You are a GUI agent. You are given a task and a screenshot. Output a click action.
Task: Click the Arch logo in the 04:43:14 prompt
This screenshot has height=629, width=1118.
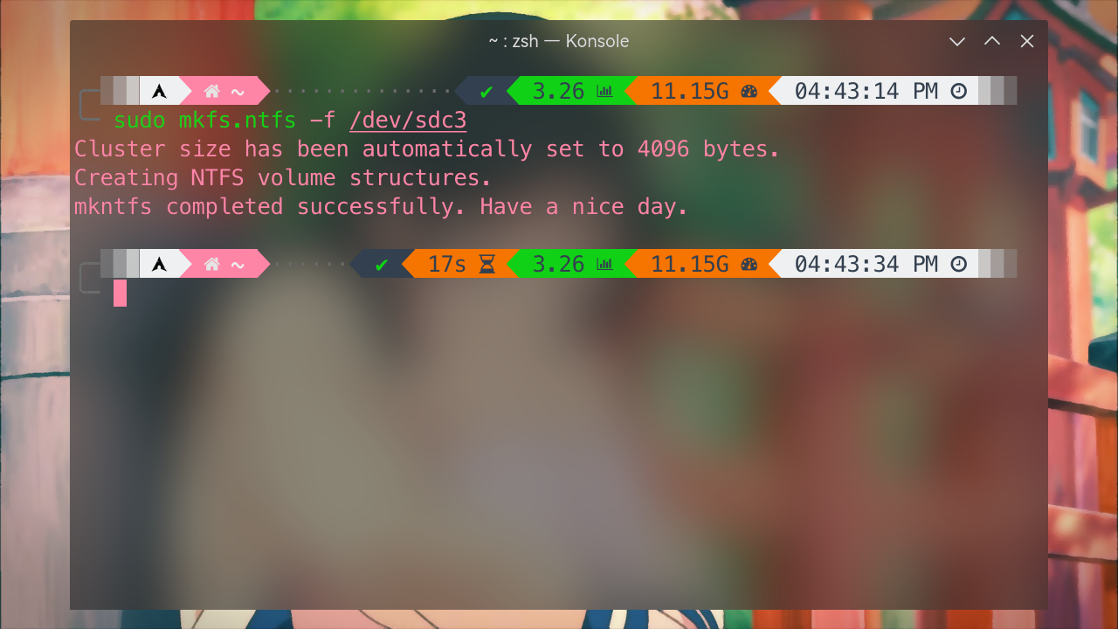tap(159, 91)
